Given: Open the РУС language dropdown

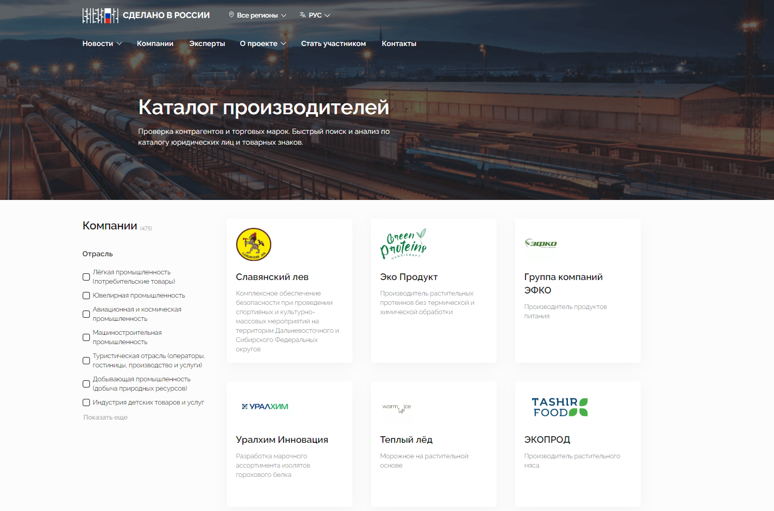Looking at the screenshot, I should pyautogui.click(x=315, y=15).
